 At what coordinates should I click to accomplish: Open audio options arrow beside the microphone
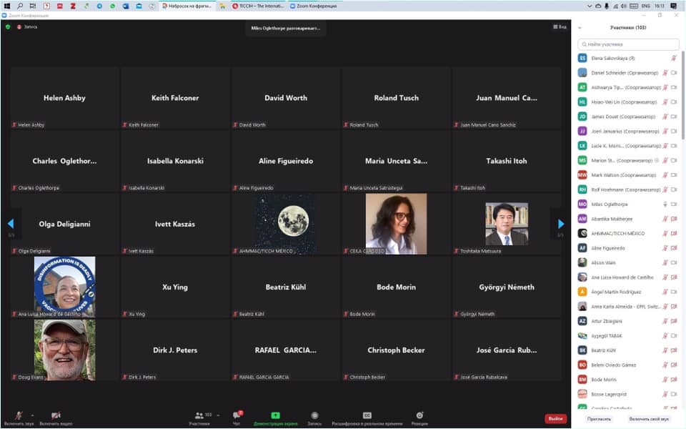tap(32, 415)
